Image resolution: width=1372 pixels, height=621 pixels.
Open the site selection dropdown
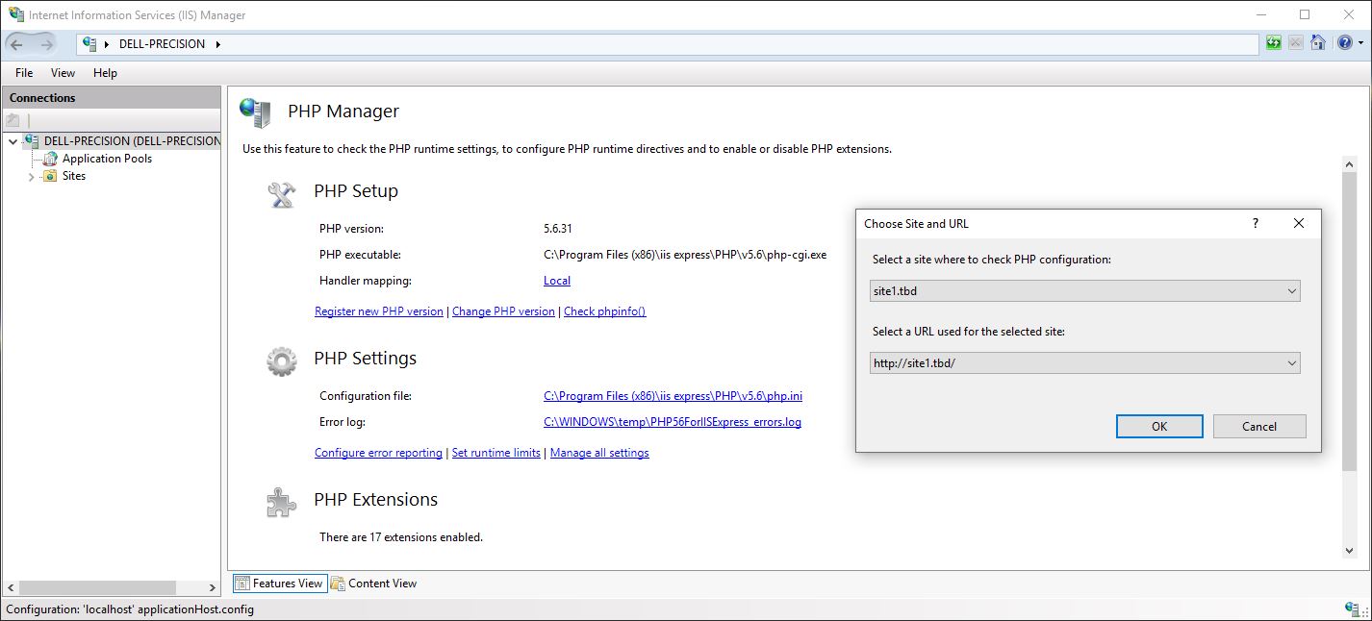click(1291, 290)
